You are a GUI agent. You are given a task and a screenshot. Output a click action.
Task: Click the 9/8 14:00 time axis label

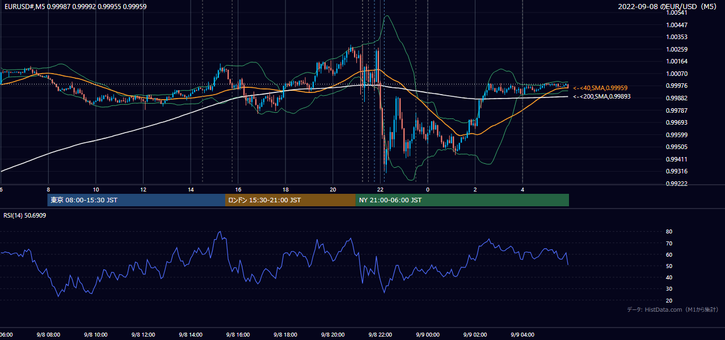tap(190, 335)
